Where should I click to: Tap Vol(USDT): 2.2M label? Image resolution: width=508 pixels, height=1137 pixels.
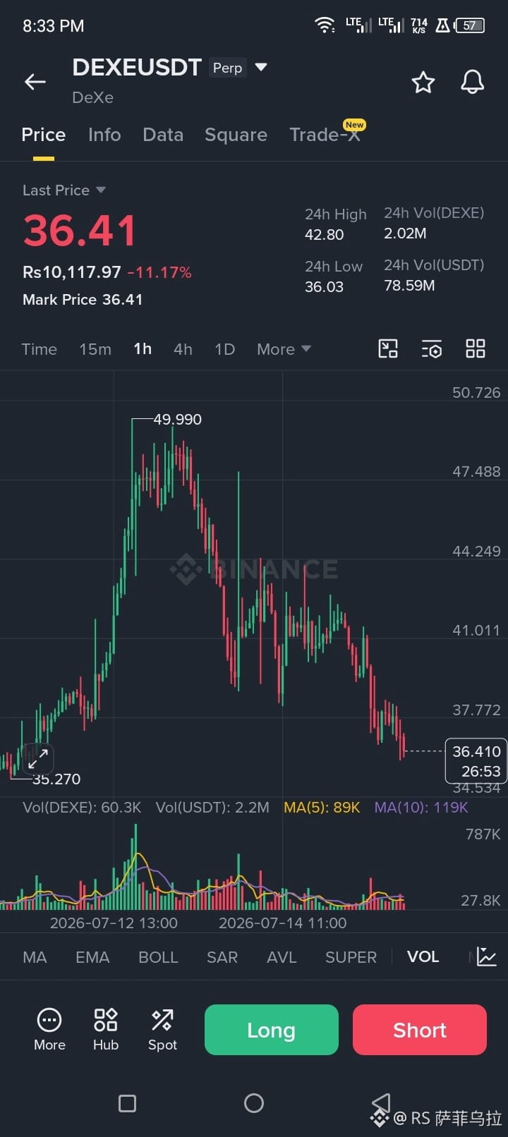point(212,808)
